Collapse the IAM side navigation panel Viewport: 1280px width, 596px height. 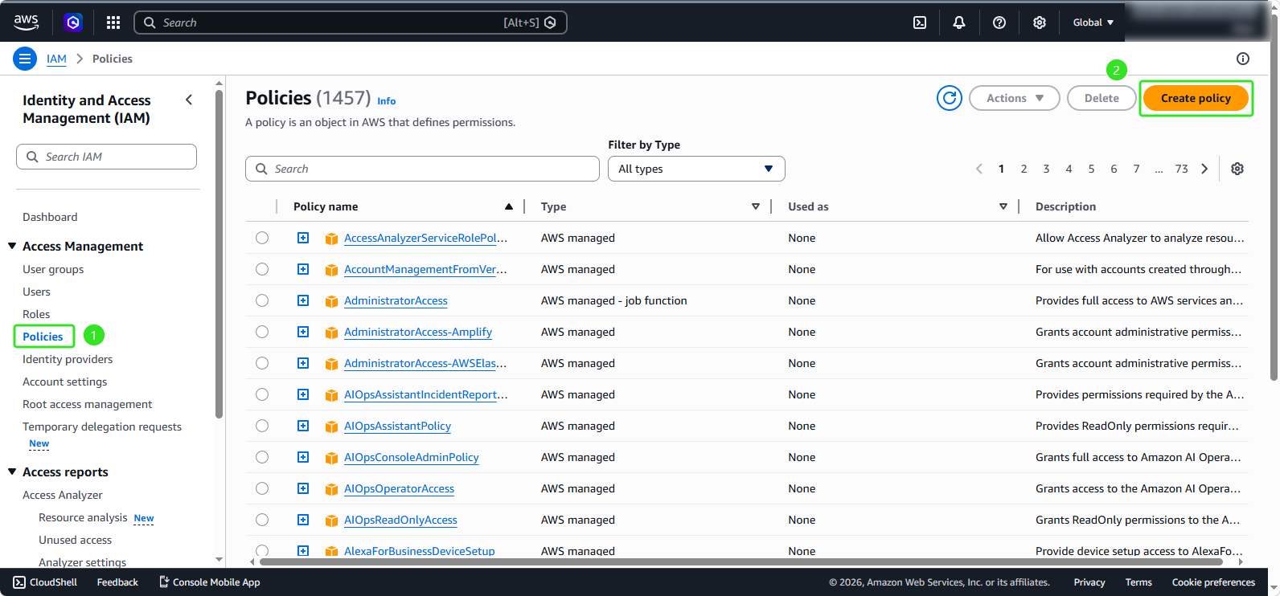click(189, 100)
